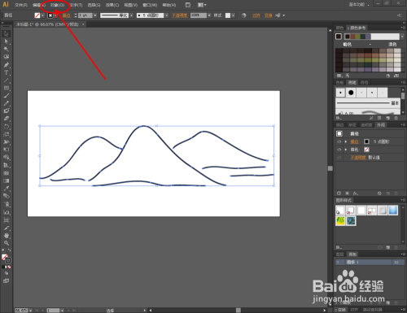
Task: Click the new graphic style icon
Action: (387, 247)
